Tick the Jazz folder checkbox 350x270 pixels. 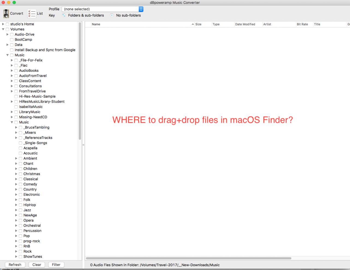(x=20, y=210)
